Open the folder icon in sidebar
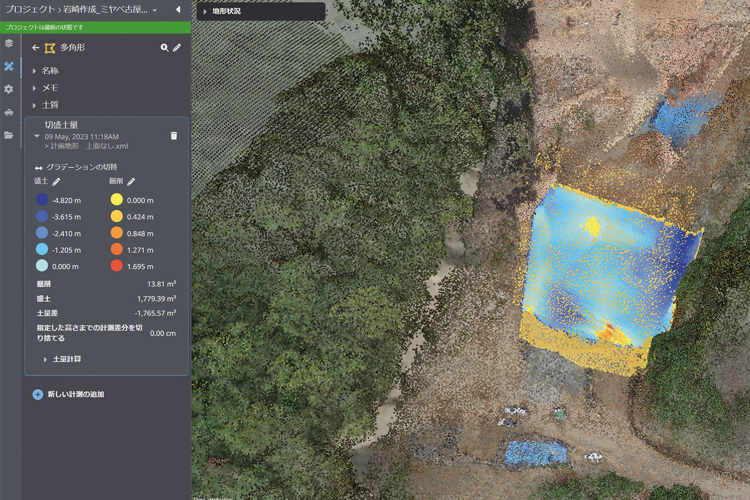The height and width of the screenshot is (500, 750). tap(9, 135)
